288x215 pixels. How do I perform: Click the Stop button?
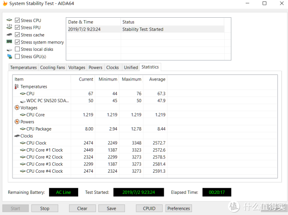(x=45, y=208)
